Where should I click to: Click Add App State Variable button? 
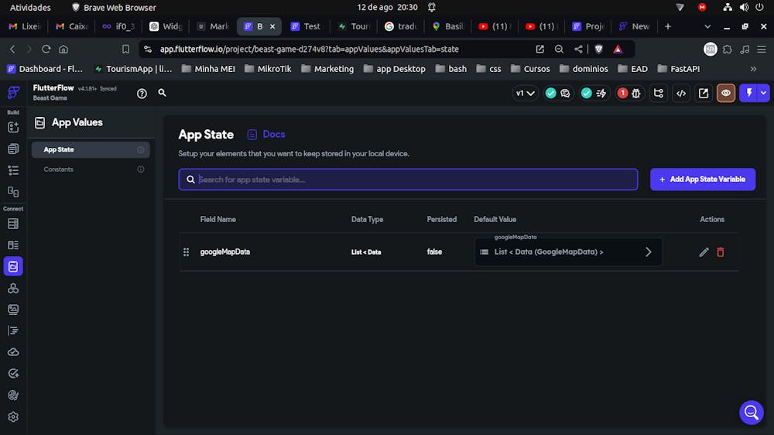(x=702, y=180)
